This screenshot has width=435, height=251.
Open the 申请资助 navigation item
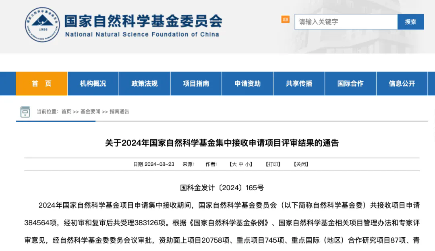point(248,84)
